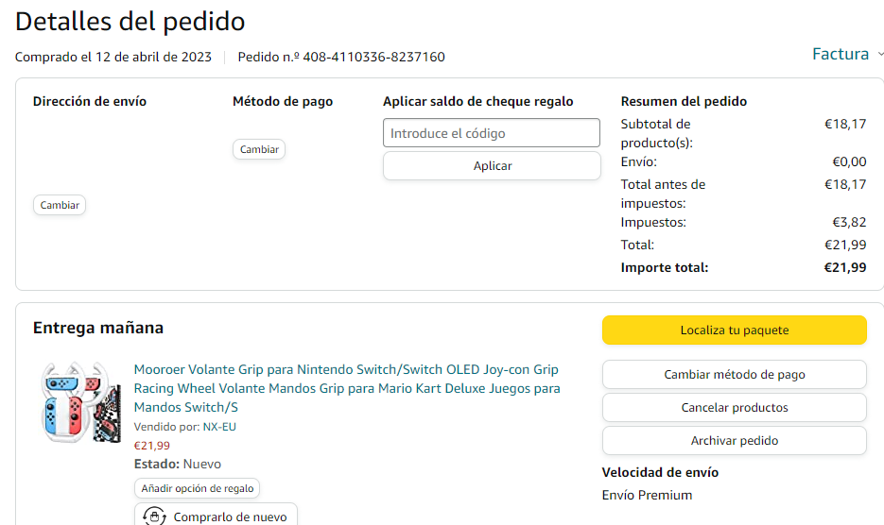Open the steering wheel grip product thumbnail
This screenshot has height=525, width=884.
click(81, 403)
